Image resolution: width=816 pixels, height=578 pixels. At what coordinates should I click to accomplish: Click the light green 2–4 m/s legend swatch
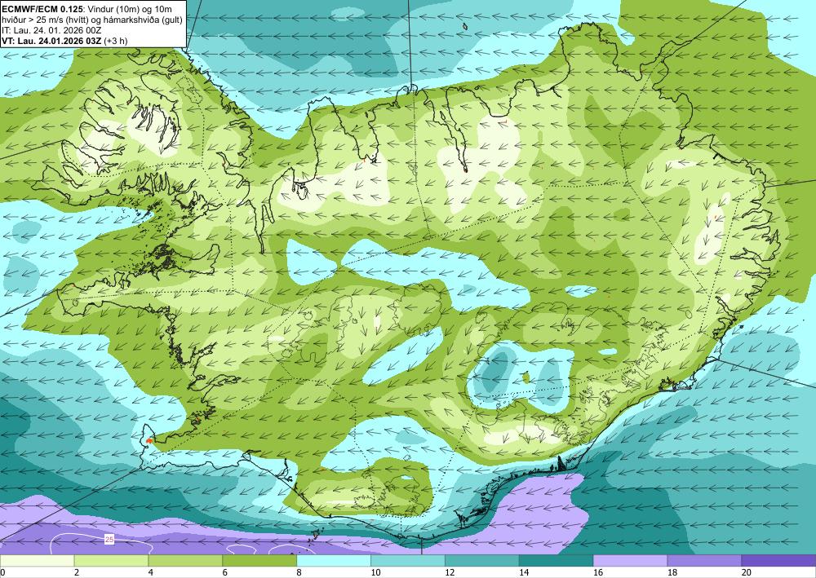[x=111, y=561]
